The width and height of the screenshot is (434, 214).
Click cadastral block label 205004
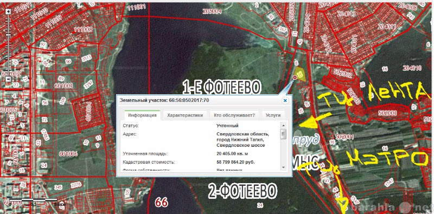pos(212,11)
